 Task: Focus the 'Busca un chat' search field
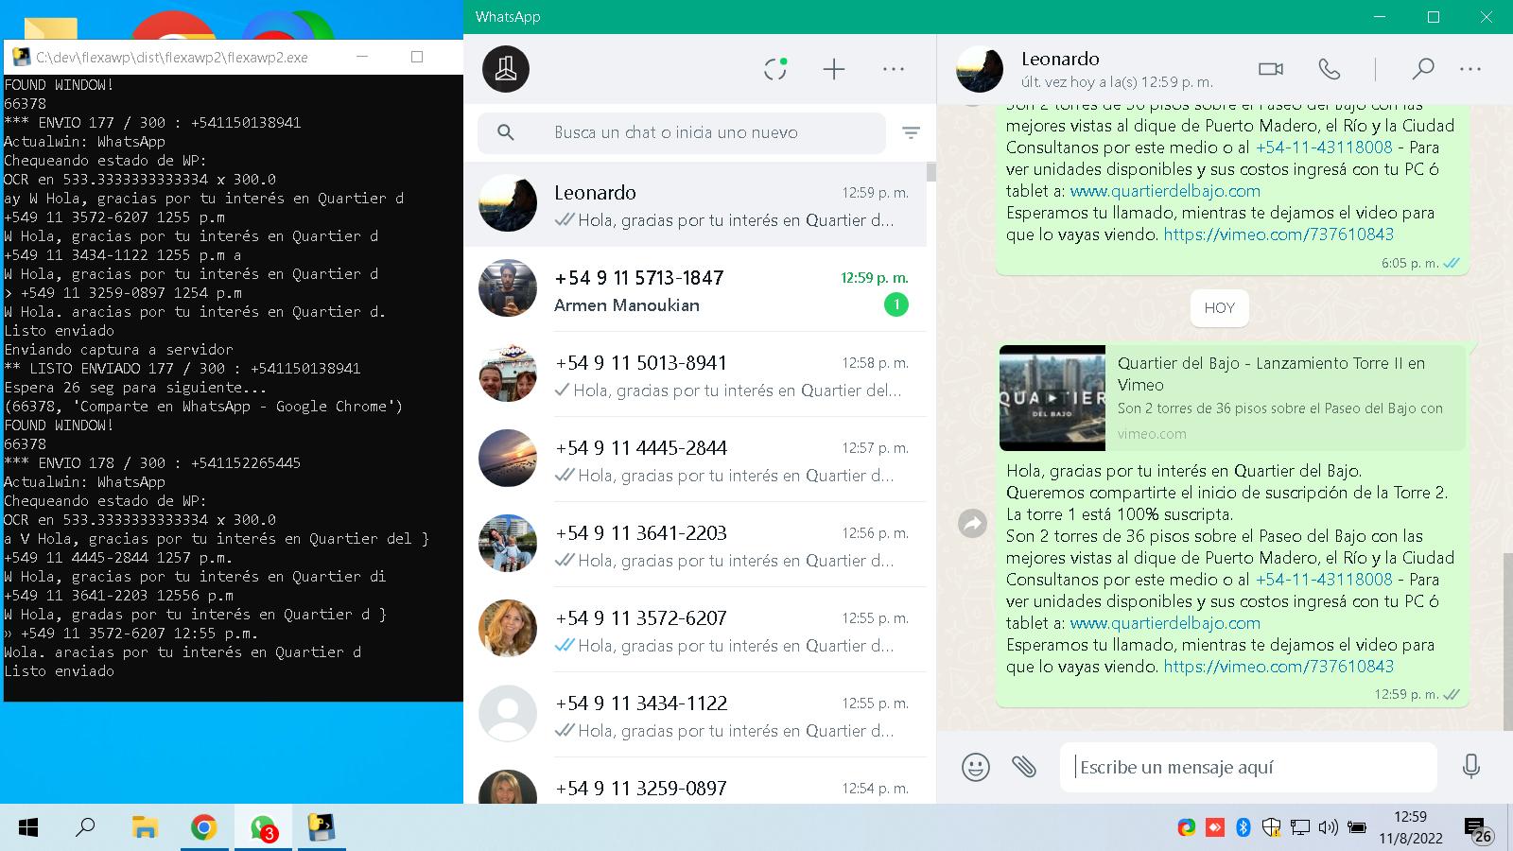682,133
